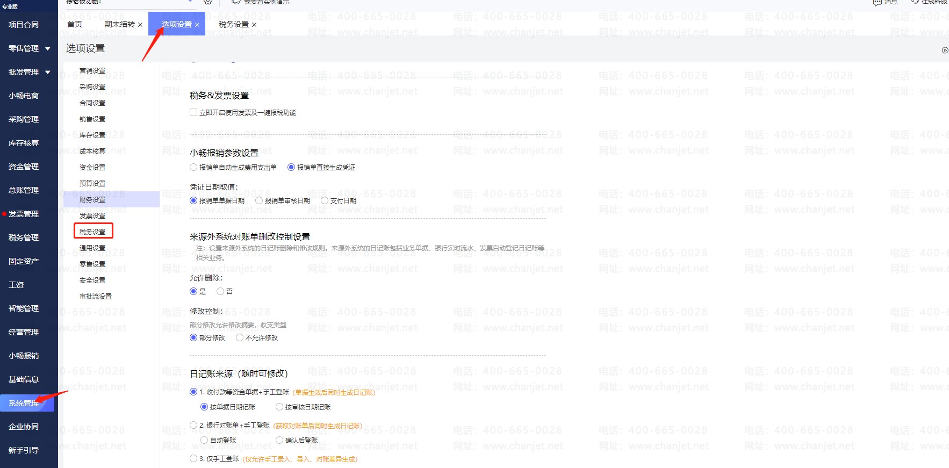Open 通用设置 settings category

[x=92, y=248]
